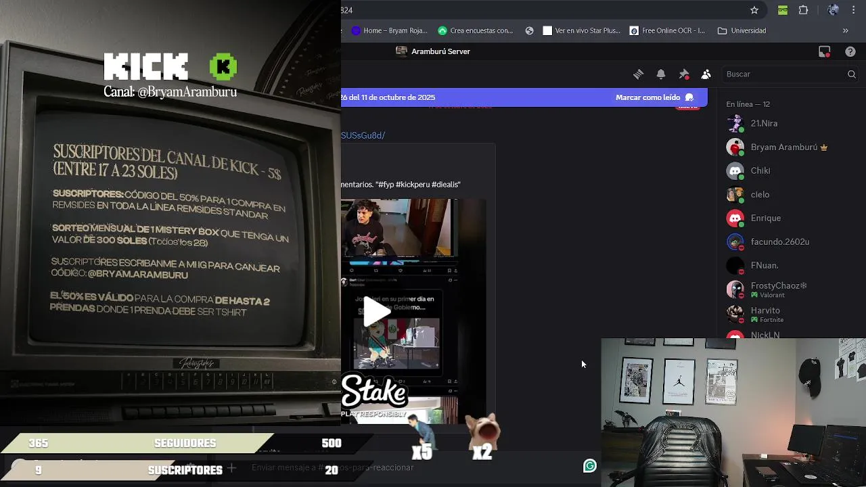This screenshot has width=866, height=487.
Task: Click the green Grammarly icon
Action: tap(590, 466)
